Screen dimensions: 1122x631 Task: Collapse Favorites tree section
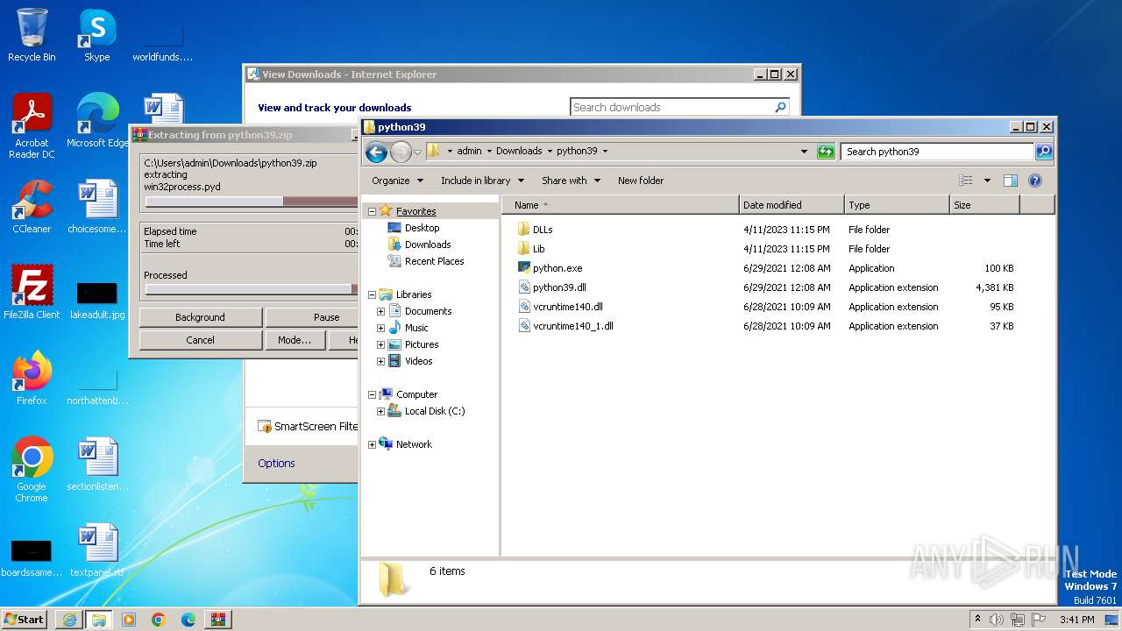click(x=372, y=211)
